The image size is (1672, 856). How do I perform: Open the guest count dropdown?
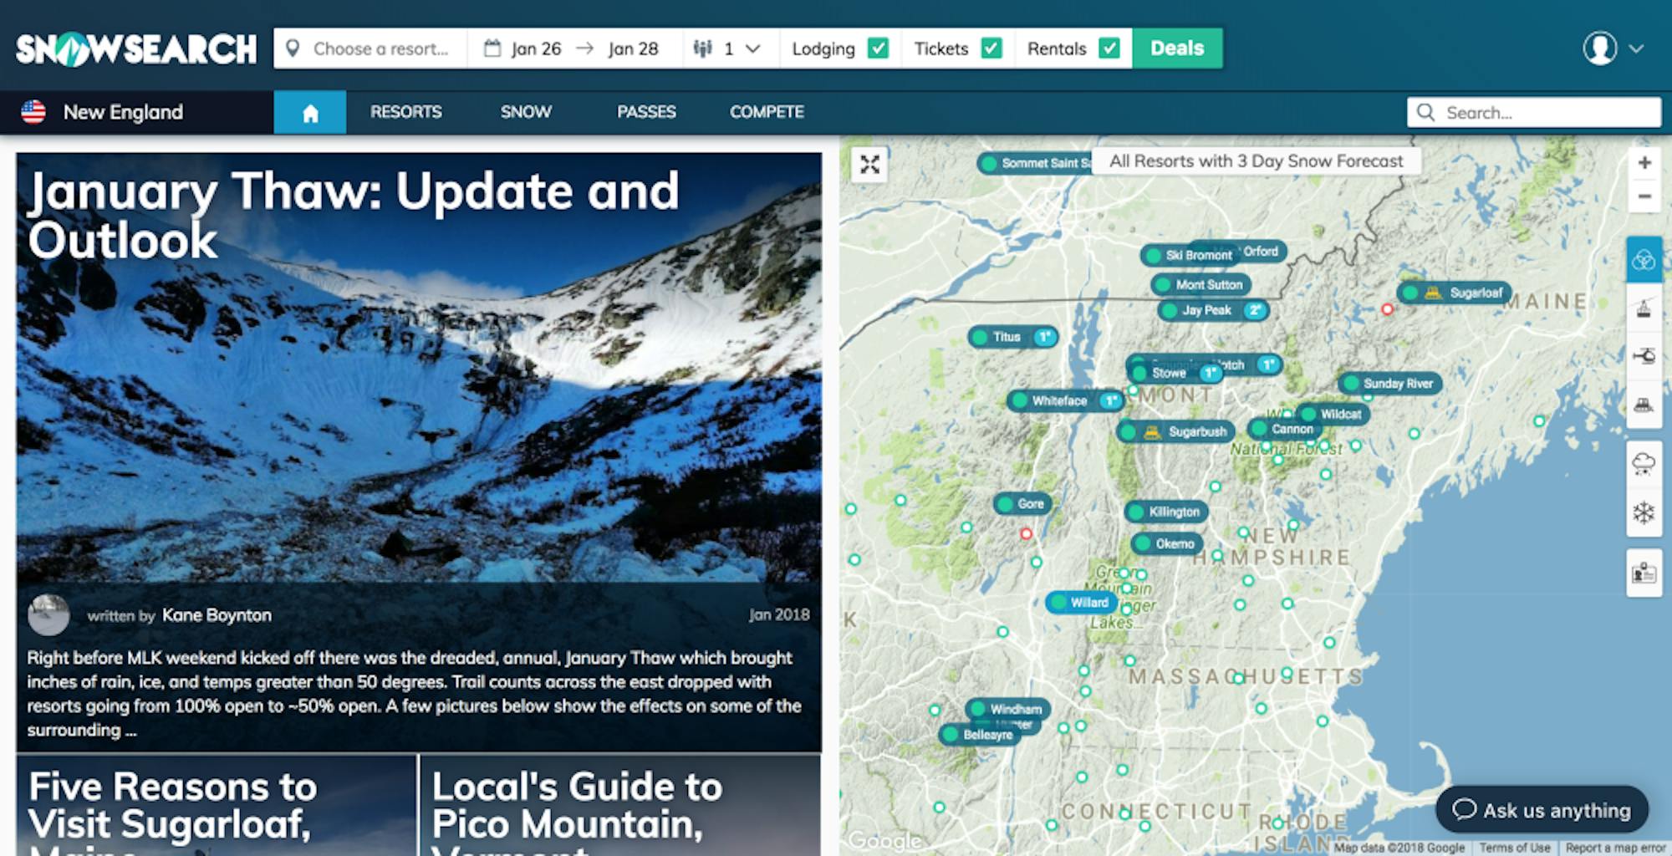click(x=727, y=48)
